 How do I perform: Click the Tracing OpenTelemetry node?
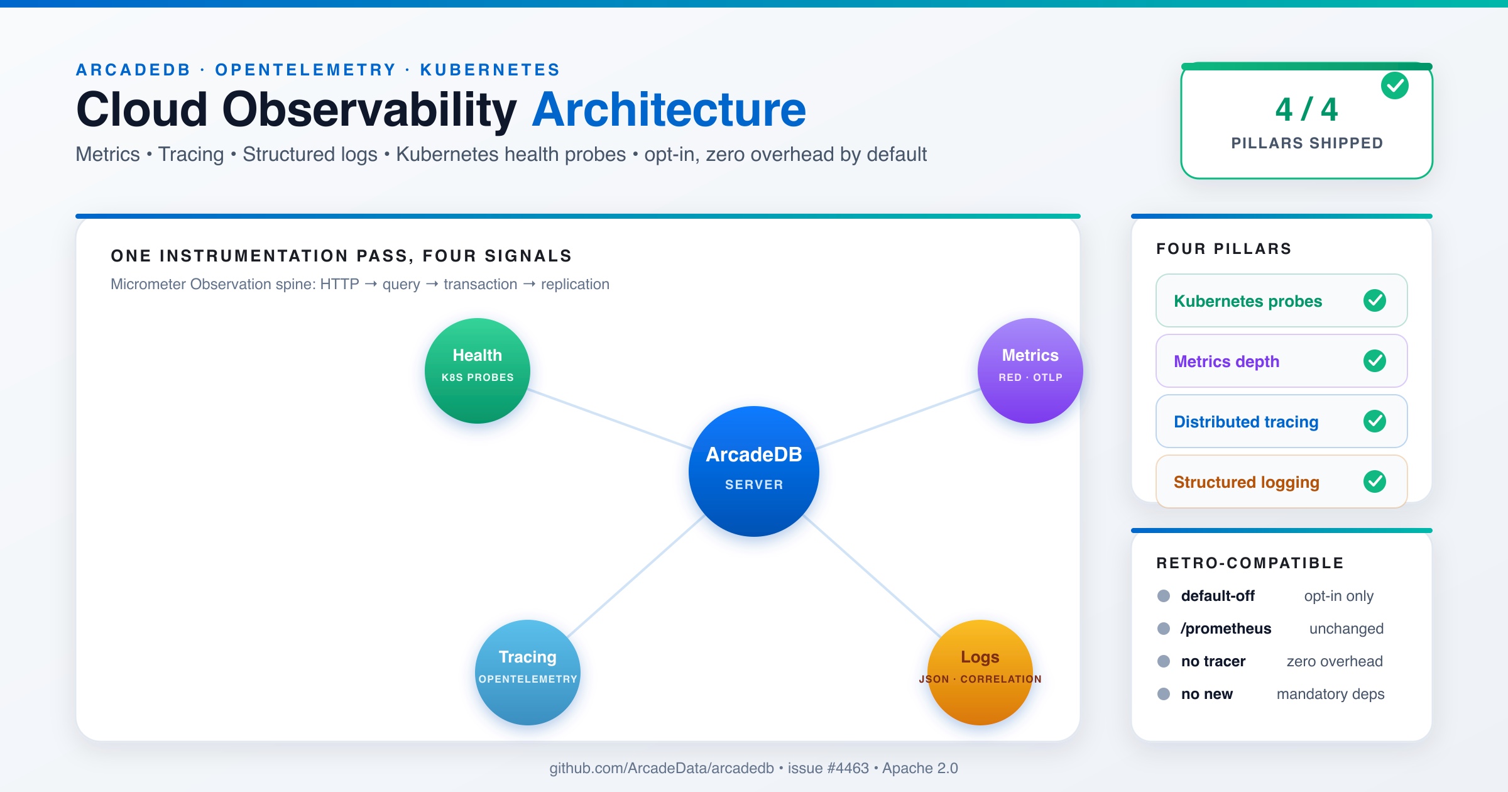point(528,673)
